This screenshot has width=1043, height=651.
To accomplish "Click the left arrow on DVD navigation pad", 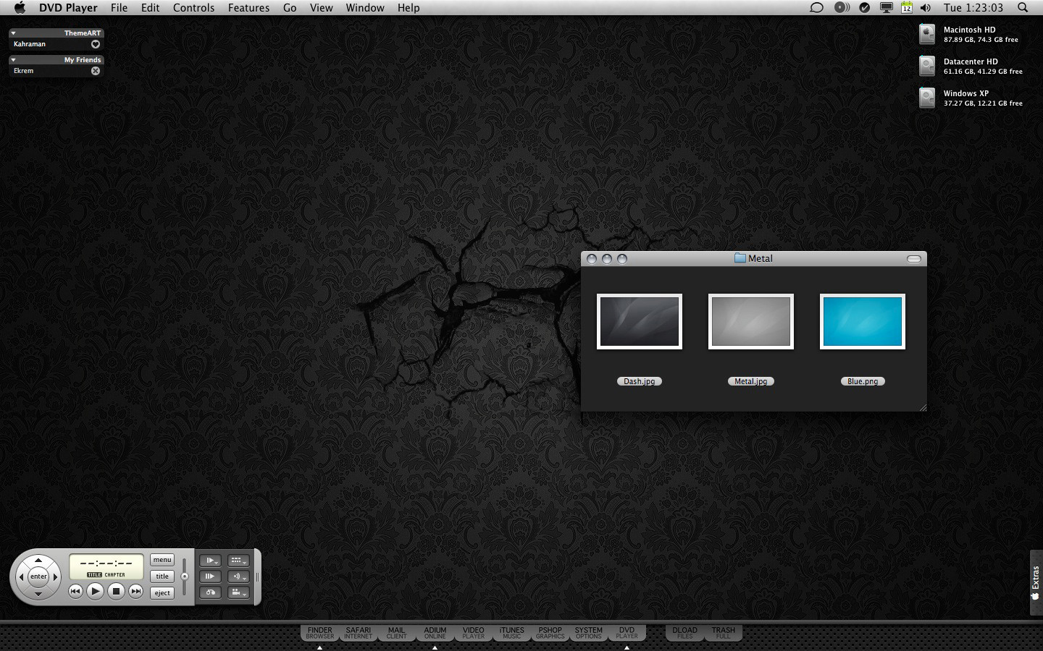I will pyautogui.click(x=22, y=576).
